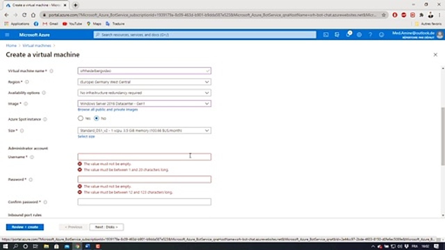Open Azure notifications bell
Image resolution: width=445 pixels, height=250 pixels.
(x=348, y=34)
